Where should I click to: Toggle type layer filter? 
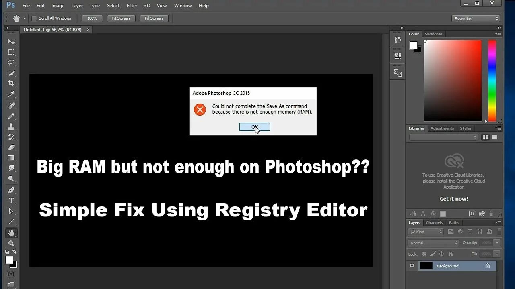pos(470,232)
